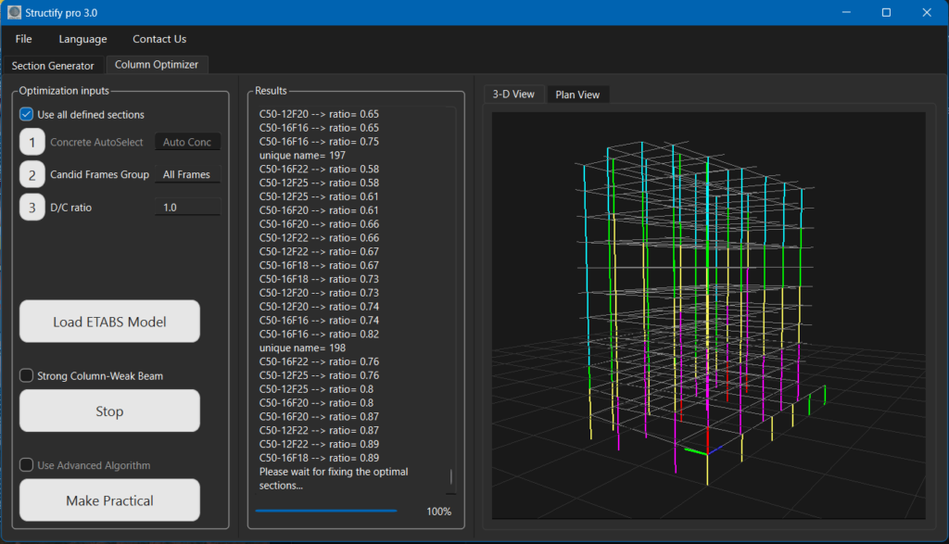
Task: Click the step 1 number badge
Action: pos(32,142)
